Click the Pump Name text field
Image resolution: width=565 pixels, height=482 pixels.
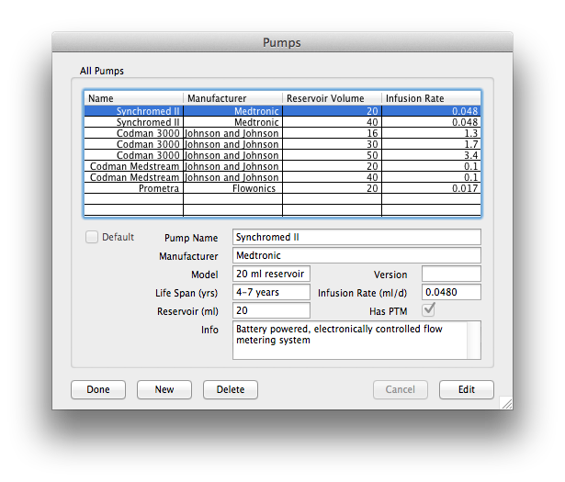point(356,237)
